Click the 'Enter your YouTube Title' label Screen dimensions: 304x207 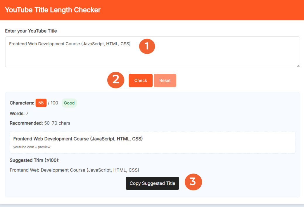pos(31,31)
